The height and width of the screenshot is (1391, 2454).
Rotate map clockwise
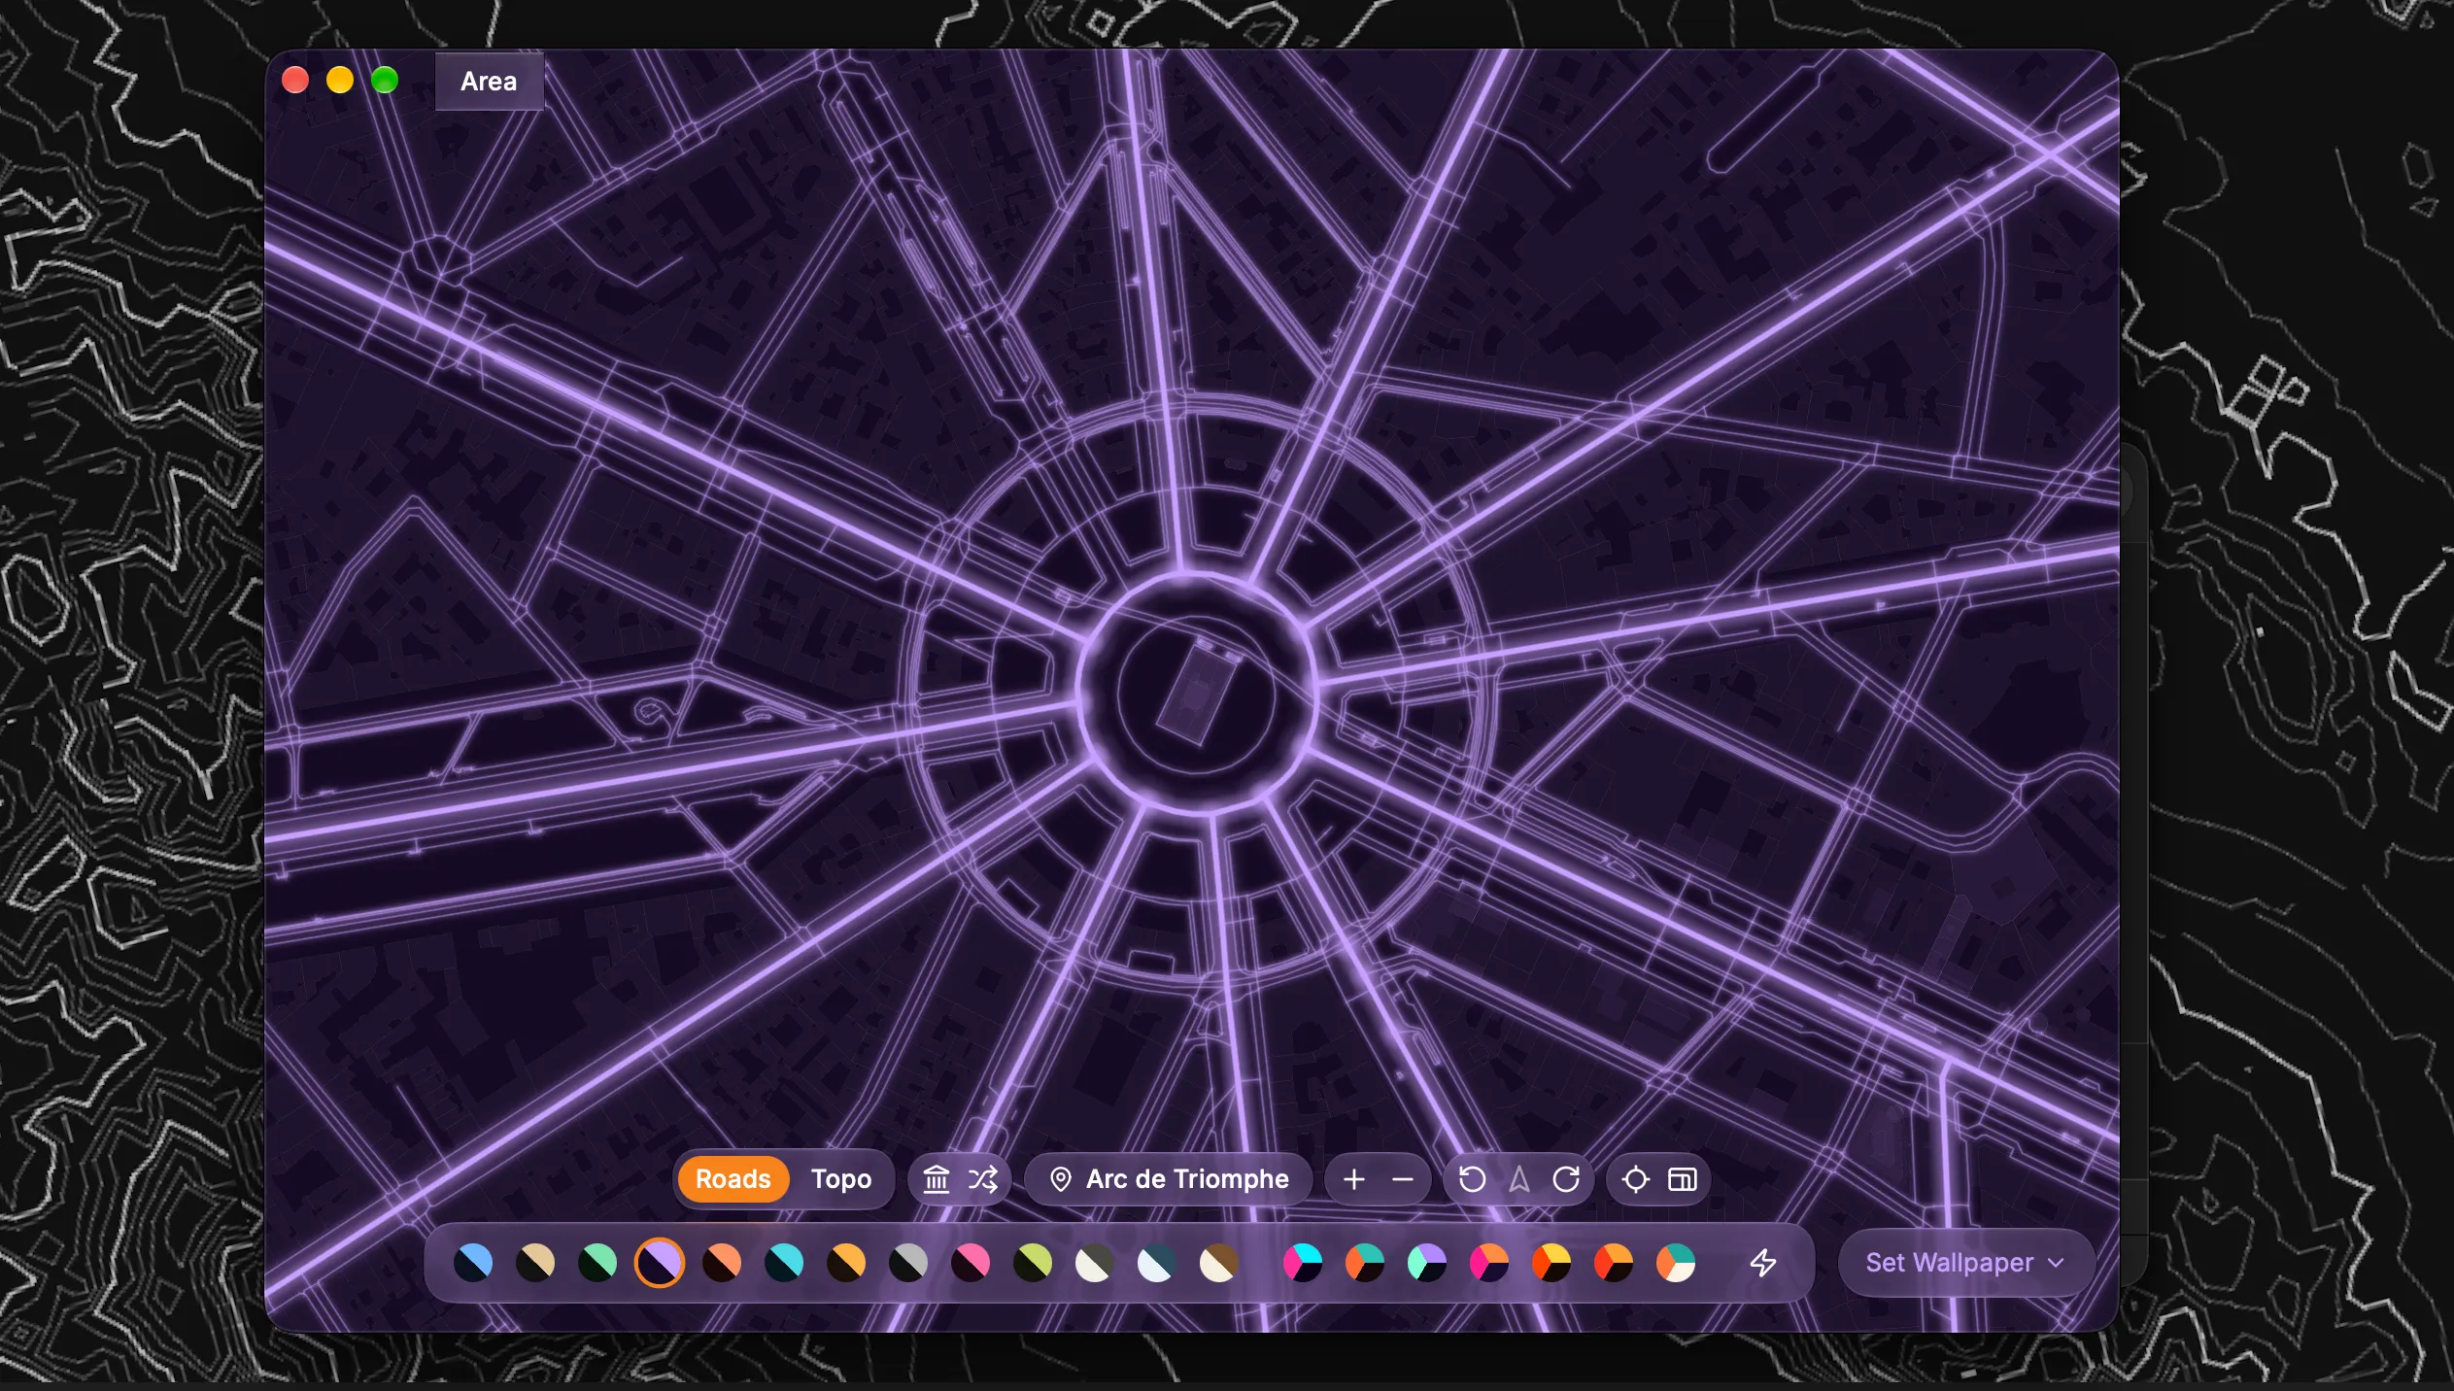tap(1566, 1179)
